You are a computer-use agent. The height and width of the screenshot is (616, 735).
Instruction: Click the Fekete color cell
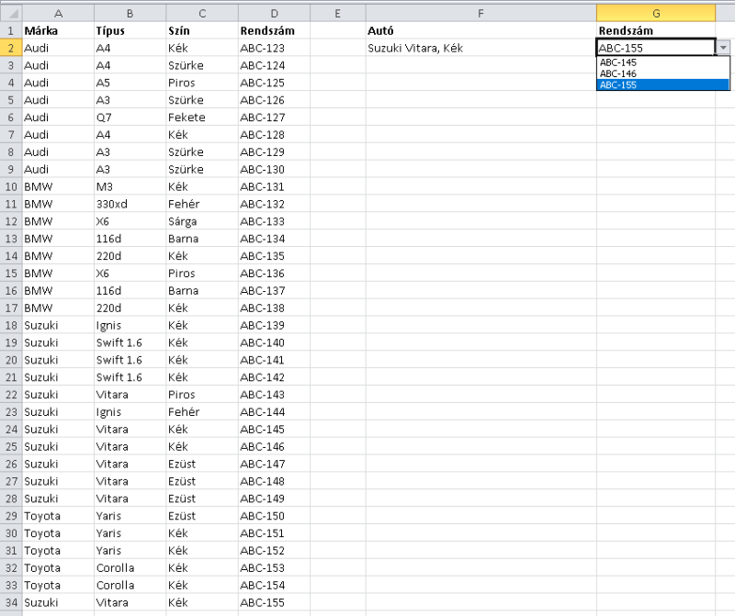[202, 118]
